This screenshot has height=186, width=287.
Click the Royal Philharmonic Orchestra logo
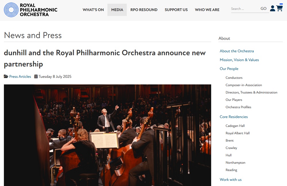[x=31, y=10]
